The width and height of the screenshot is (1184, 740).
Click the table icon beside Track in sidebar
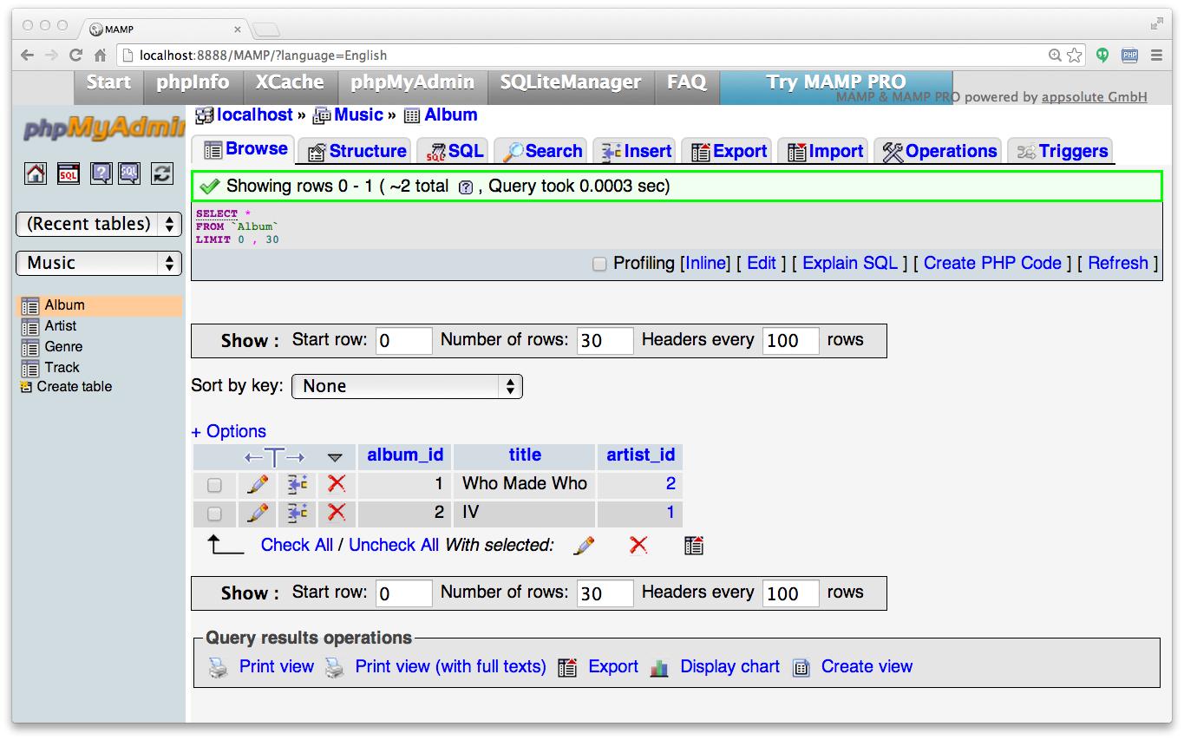[x=30, y=368]
